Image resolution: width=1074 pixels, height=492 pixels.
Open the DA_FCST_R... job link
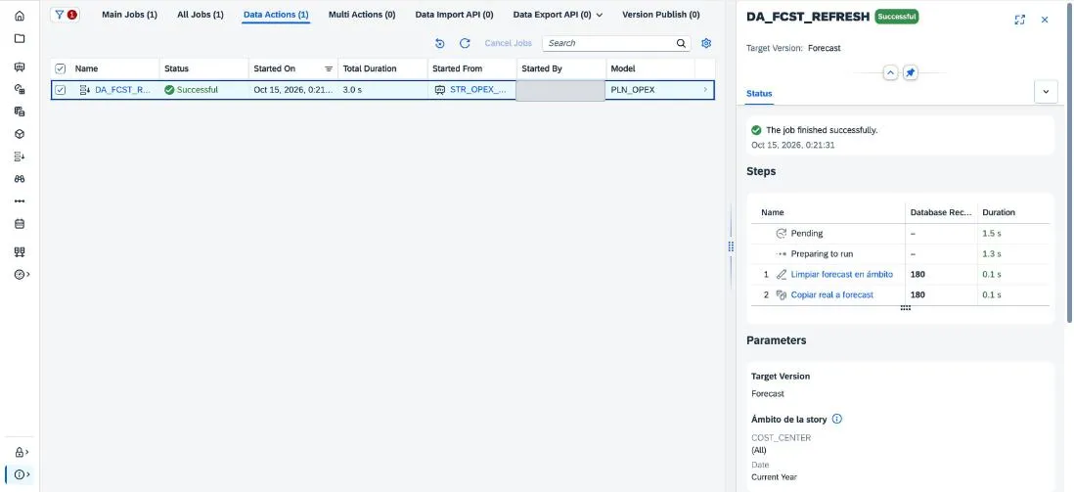tap(122, 90)
